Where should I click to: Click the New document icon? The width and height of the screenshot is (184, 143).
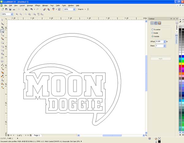point(2,9)
